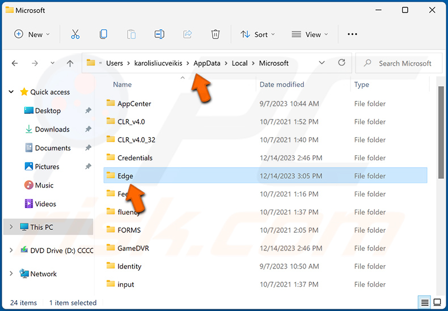Click the Copy icon in toolbar
Image resolution: width=448 pixels, height=311 pixels.
[x=103, y=34]
